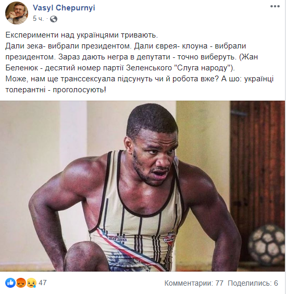
Task: Open the three-dot post options menu
Action: click(x=275, y=7)
